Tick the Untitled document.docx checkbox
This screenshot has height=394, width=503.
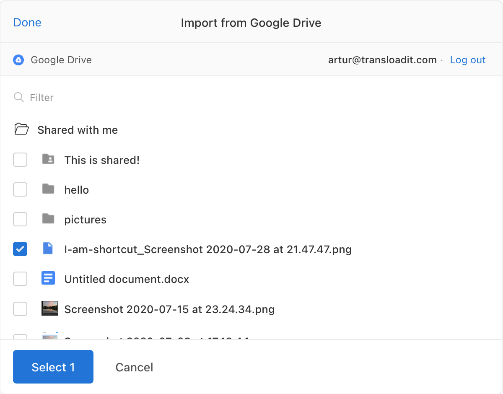click(20, 279)
